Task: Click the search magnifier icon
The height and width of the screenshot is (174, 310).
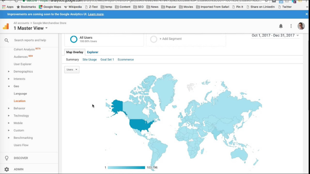Action: click(x=7, y=40)
